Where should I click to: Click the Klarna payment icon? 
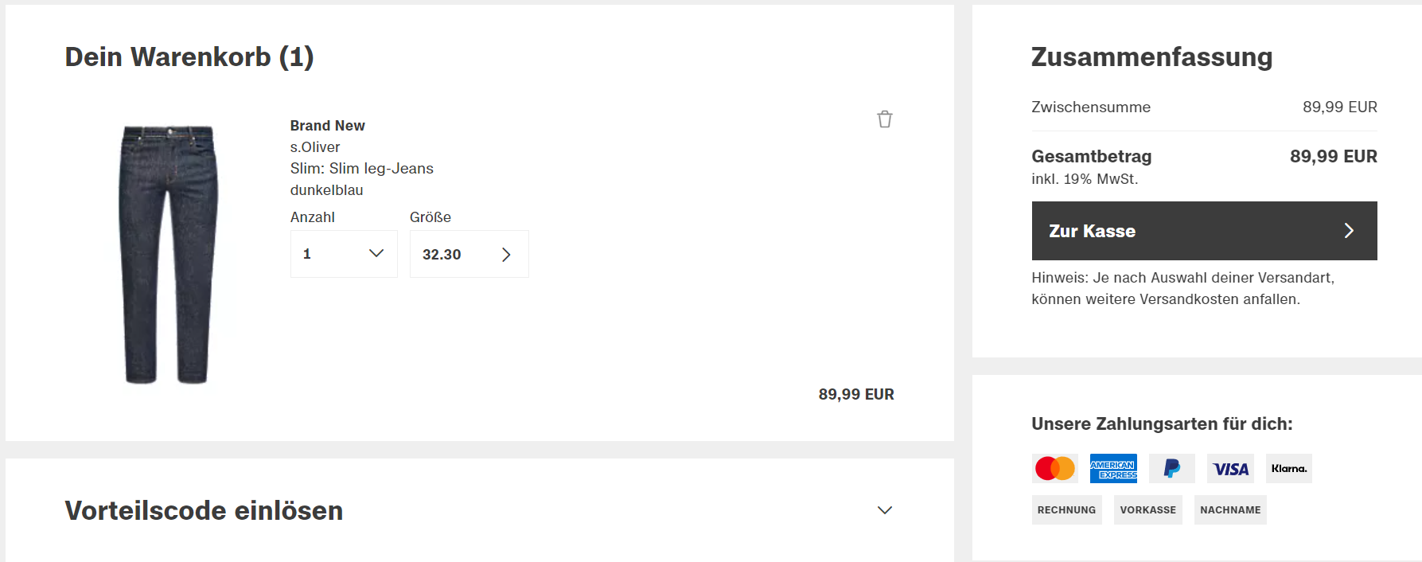(1289, 469)
